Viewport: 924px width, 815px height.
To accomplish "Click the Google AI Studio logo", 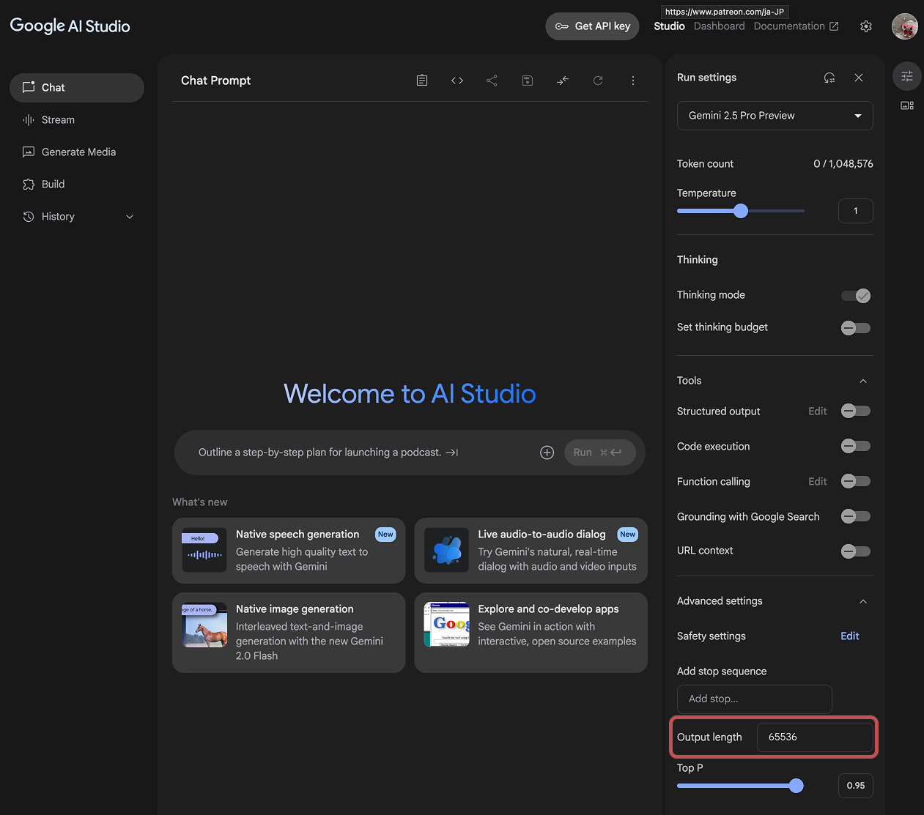I will pos(70,26).
